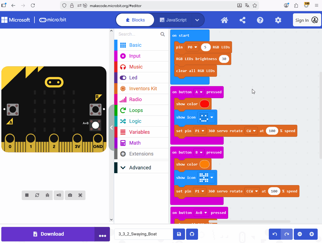Save the project with the disk icon
Image resolution: width=322 pixels, height=243 pixels.
(179, 234)
